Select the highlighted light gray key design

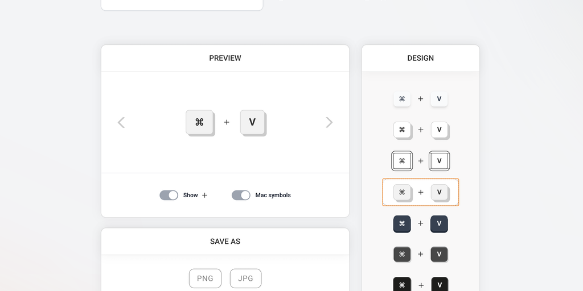coord(420,192)
